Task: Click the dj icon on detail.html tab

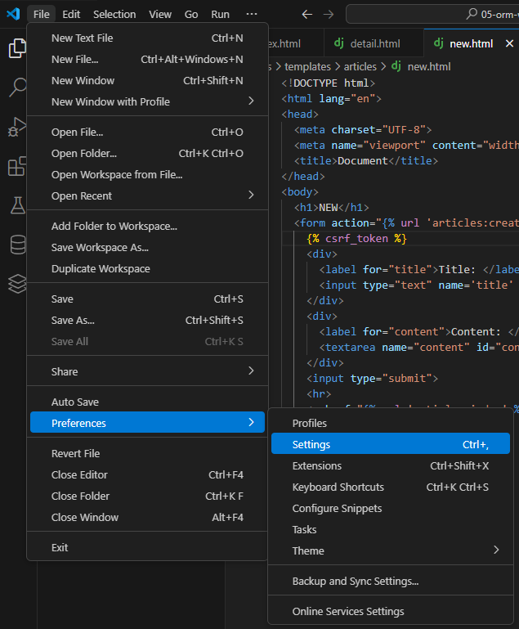Action: [339, 43]
